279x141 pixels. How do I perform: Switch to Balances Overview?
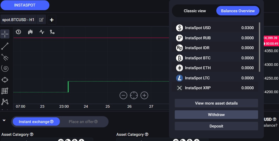(238, 11)
